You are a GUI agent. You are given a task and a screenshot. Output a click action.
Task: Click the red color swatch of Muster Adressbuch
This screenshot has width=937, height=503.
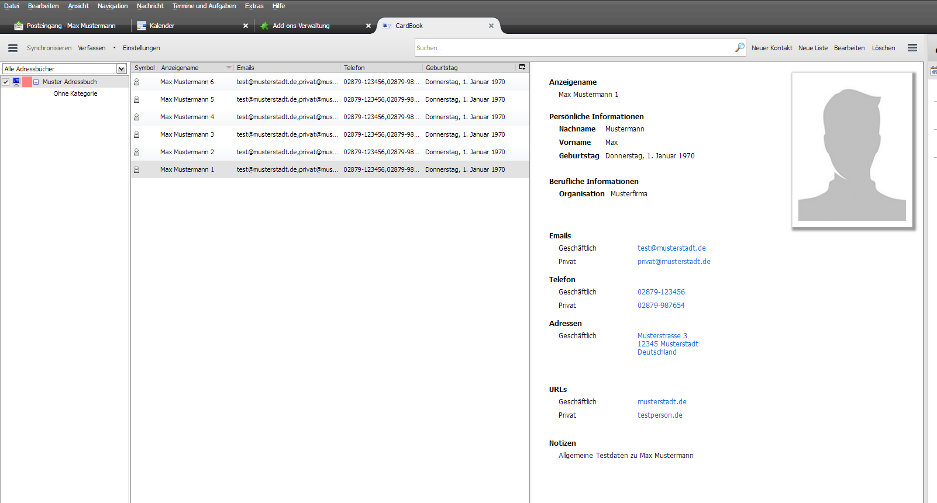click(27, 82)
